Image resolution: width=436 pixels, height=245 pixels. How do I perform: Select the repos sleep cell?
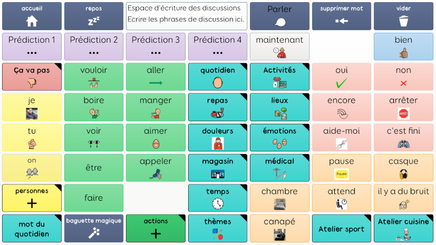coord(94,16)
